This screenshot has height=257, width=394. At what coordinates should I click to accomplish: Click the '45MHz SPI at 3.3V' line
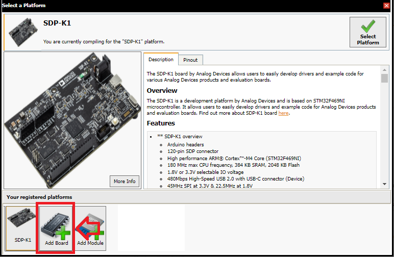210,186
